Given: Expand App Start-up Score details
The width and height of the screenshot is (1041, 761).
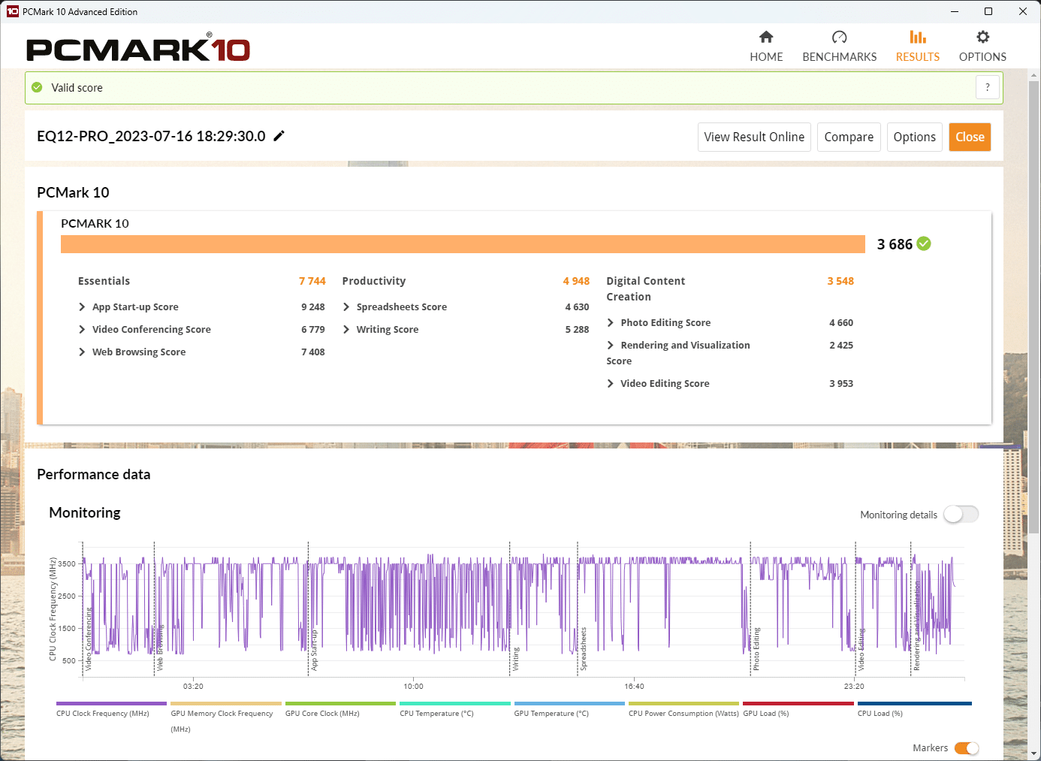Looking at the screenshot, I should (x=82, y=307).
